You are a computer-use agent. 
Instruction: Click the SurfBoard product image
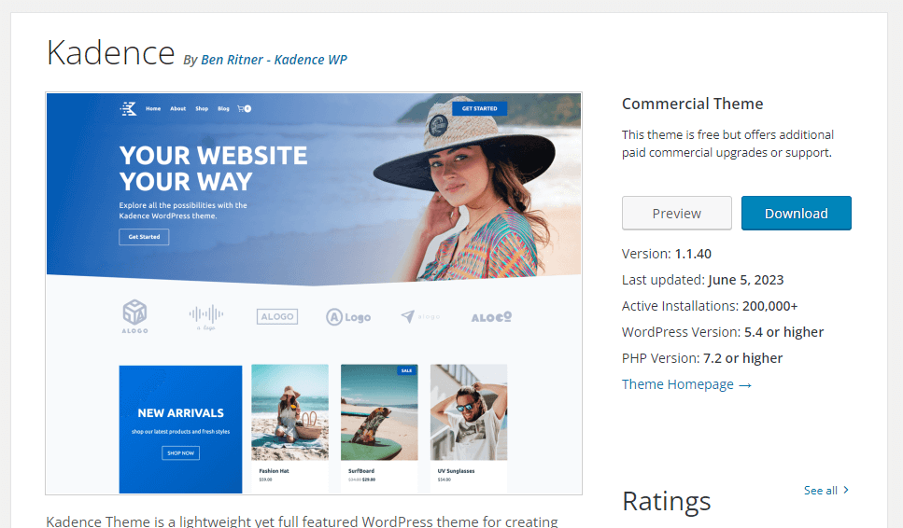(x=379, y=412)
